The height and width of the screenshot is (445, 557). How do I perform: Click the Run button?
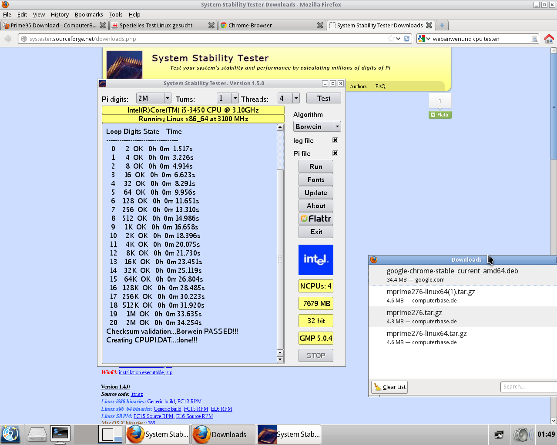click(316, 166)
